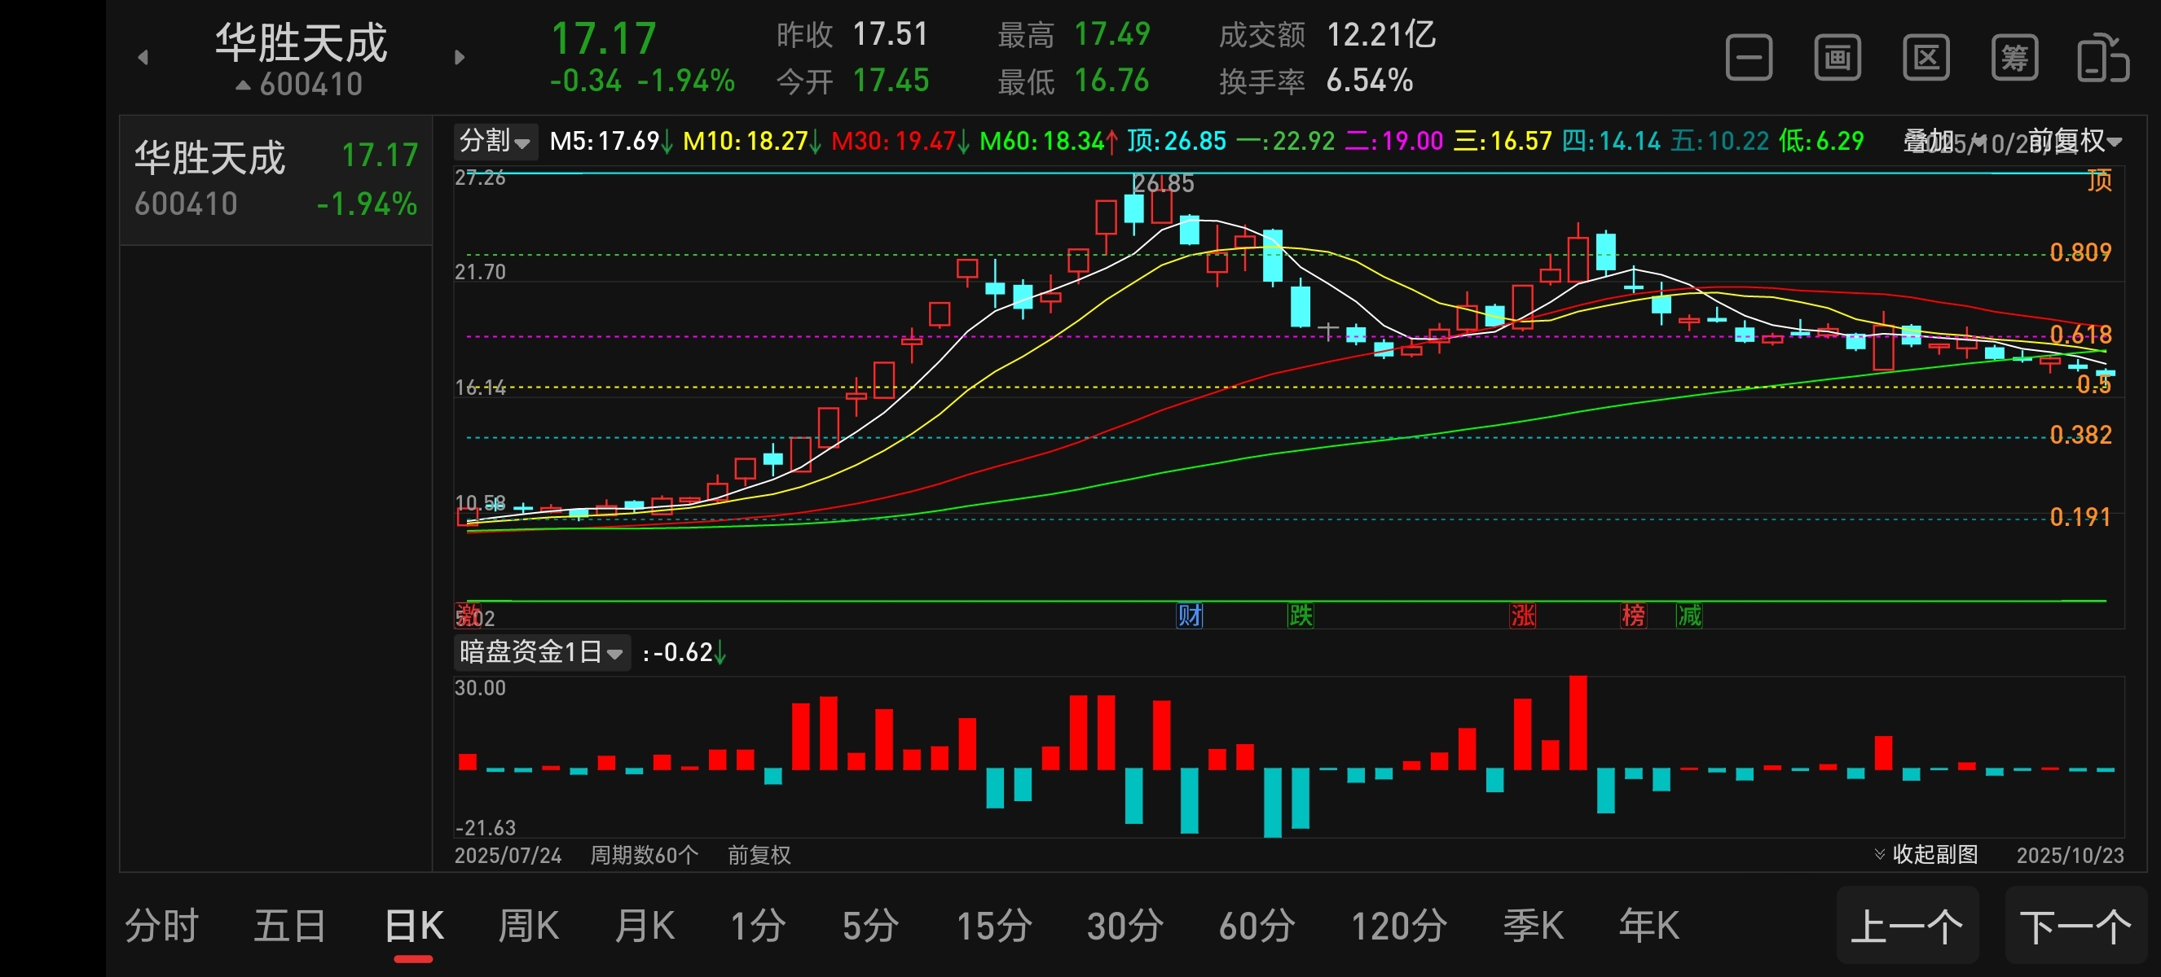Click the green 跌 event marker
Viewport: 2161px width, 977px height.
click(x=1301, y=616)
